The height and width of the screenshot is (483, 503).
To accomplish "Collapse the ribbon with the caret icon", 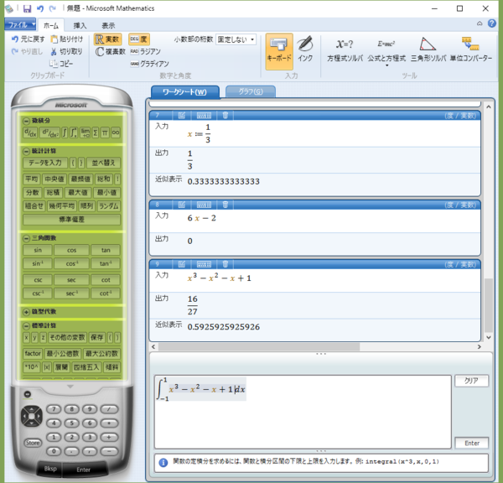I will tap(480, 23).
